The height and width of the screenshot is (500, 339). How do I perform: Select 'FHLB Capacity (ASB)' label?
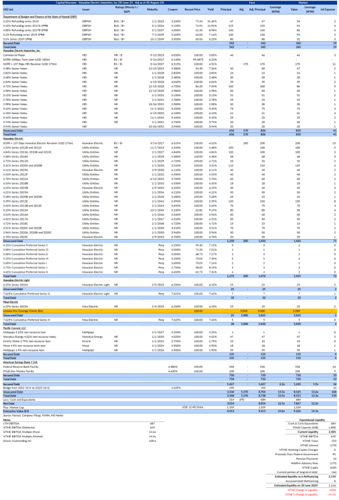[x=305, y=428]
